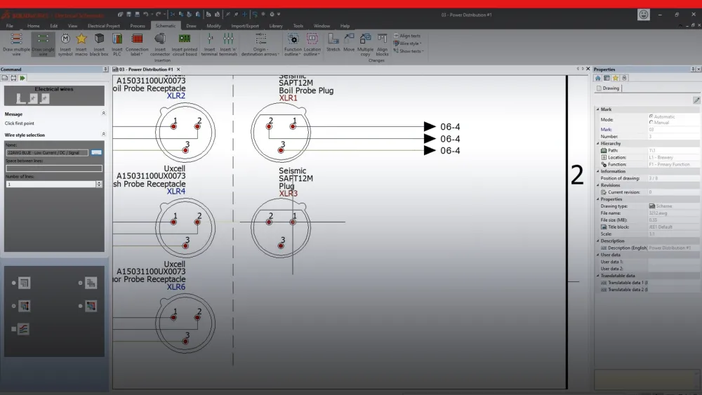This screenshot has height=395, width=702.
Task: Switch to the Import/Export tab
Action: [245, 26]
